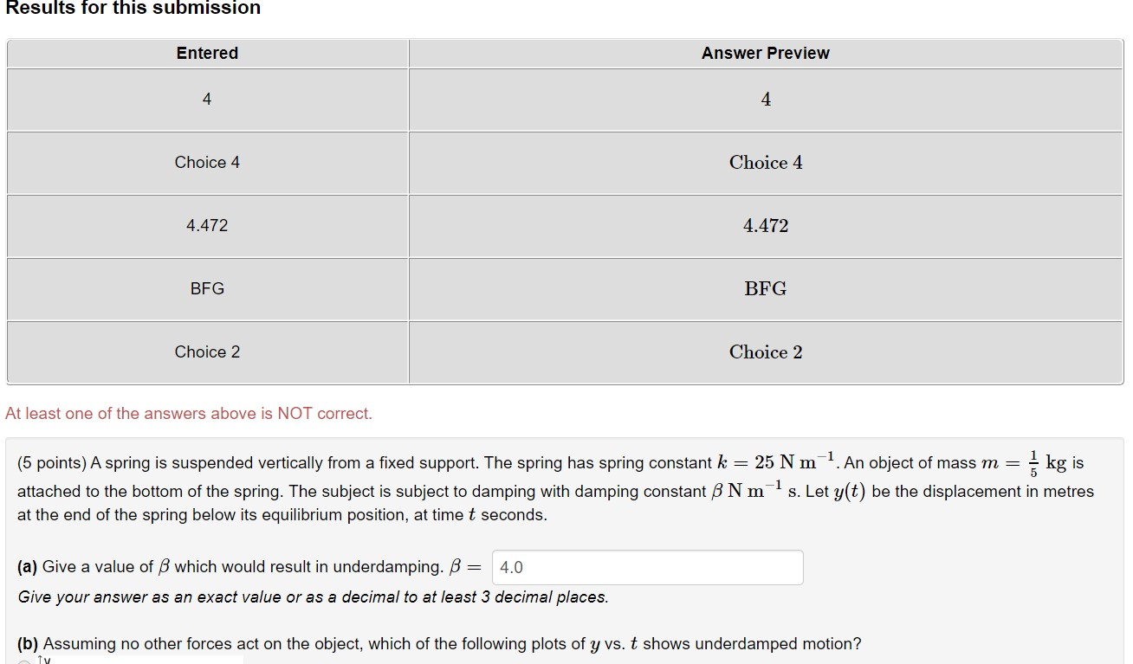Click the Entered cell showing Choice 4
Screen dimensions: 1133x664
click(206, 162)
